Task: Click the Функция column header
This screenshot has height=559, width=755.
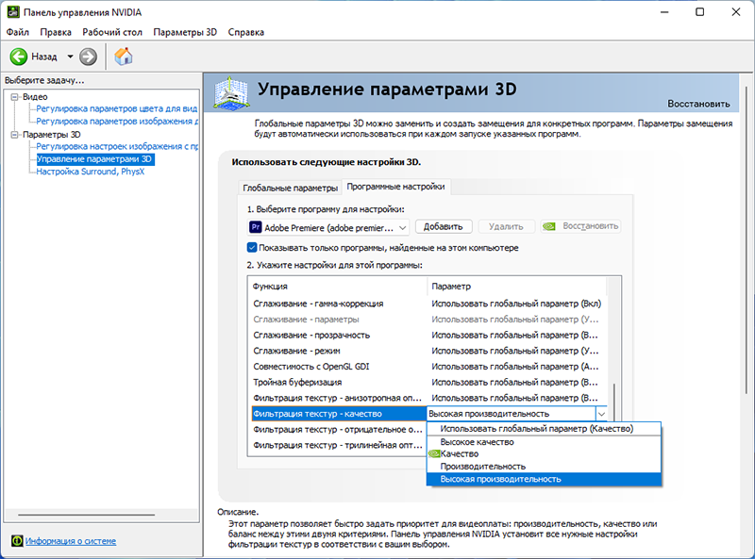Action: point(338,287)
